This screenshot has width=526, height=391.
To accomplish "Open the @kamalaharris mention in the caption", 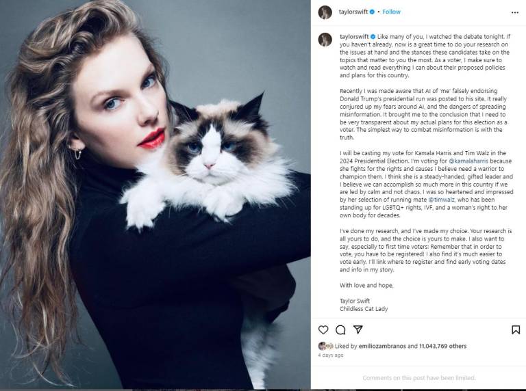I will click(468, 161).
